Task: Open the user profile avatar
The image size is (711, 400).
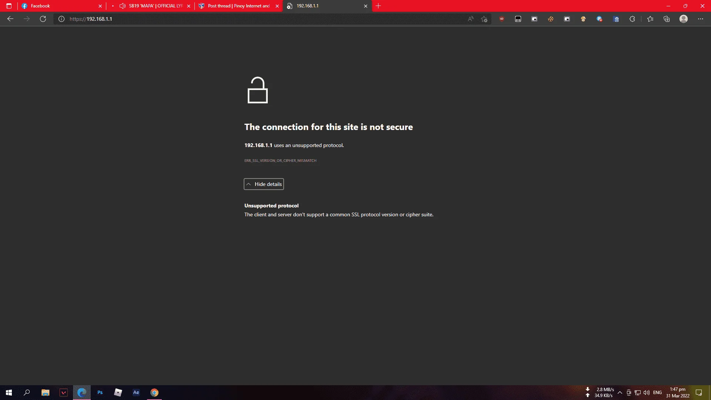Action: (684, 19)
